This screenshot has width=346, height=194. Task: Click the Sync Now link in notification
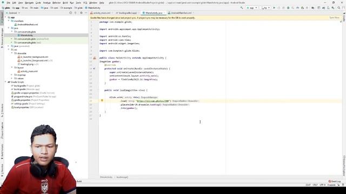pos(334,18)
